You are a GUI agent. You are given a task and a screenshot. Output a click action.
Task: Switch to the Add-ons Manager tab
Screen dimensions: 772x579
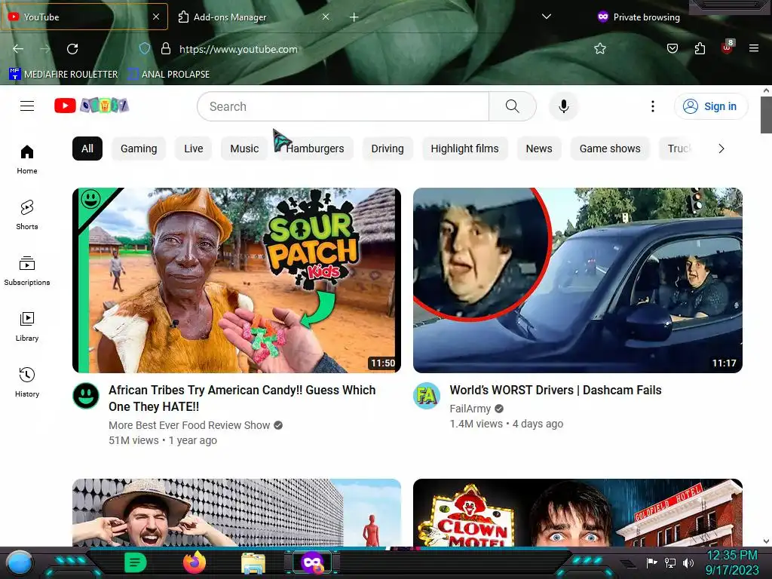click(254, 17)
